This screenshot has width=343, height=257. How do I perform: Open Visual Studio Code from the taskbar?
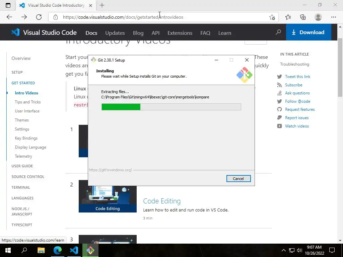coord(74,250)
